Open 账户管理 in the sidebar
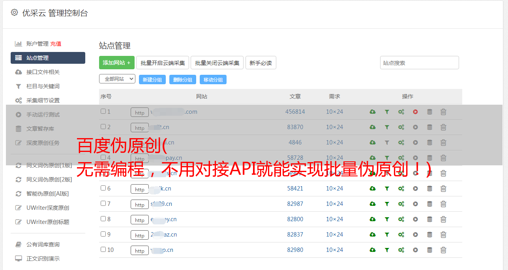508x270 pixels. tap(37, 44)
